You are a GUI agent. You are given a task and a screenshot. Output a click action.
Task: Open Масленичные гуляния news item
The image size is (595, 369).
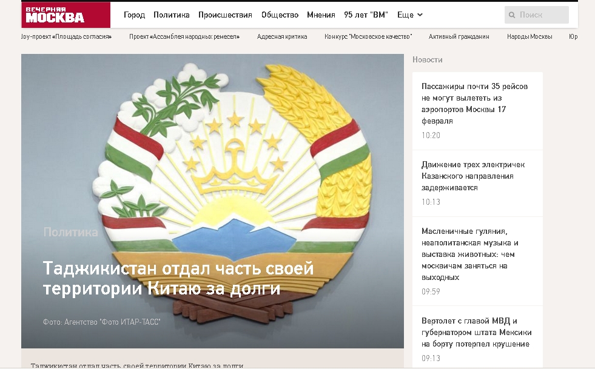tap(470, 254)
